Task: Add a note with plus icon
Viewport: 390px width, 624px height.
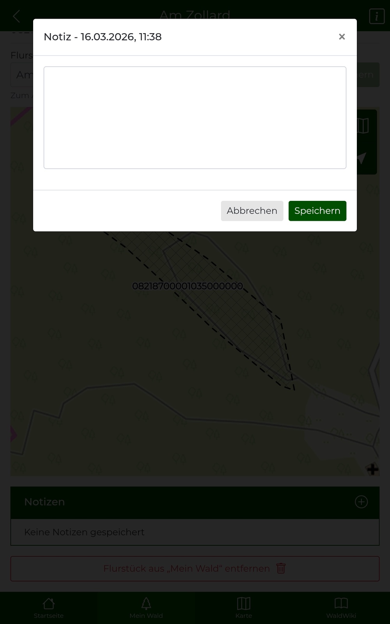Action: point(361,502)
